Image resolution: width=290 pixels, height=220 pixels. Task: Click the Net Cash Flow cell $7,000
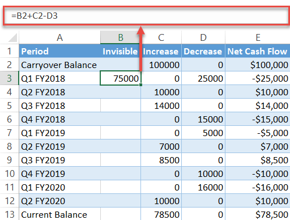tap(258, 146)
